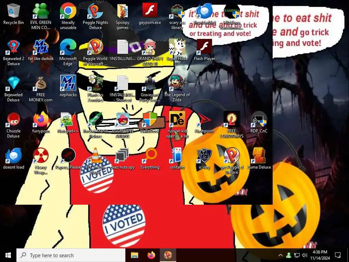Image resolution: width=349 pixels, height=262 pixels.
Task: Open the red Flash icon labeled gayporn.exe
Action: coord(150,14)
